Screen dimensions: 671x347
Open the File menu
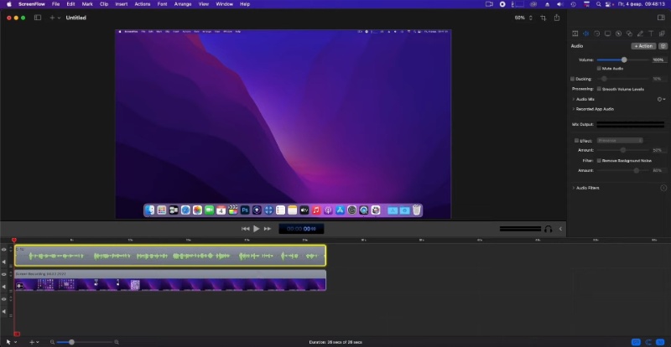pos(55,4)
